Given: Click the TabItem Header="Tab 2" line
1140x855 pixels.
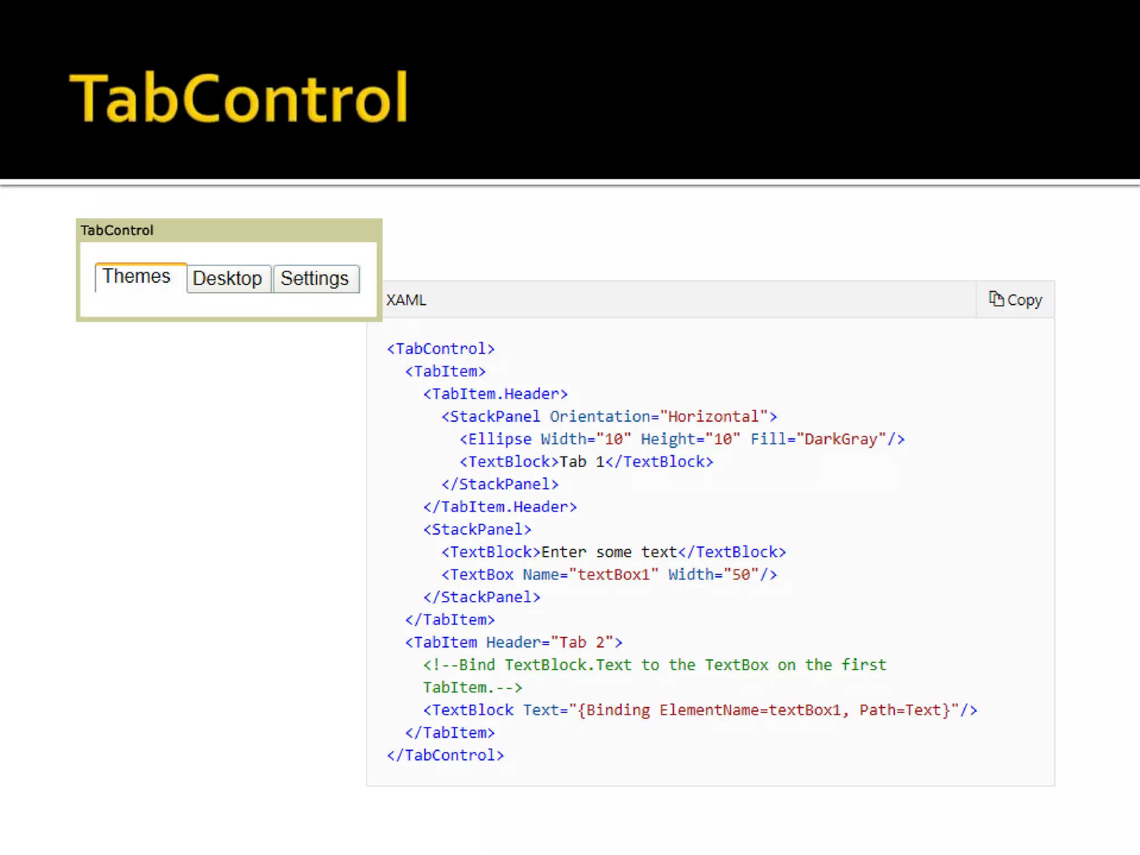Looking at the screenshot, I should pos(514,642).
